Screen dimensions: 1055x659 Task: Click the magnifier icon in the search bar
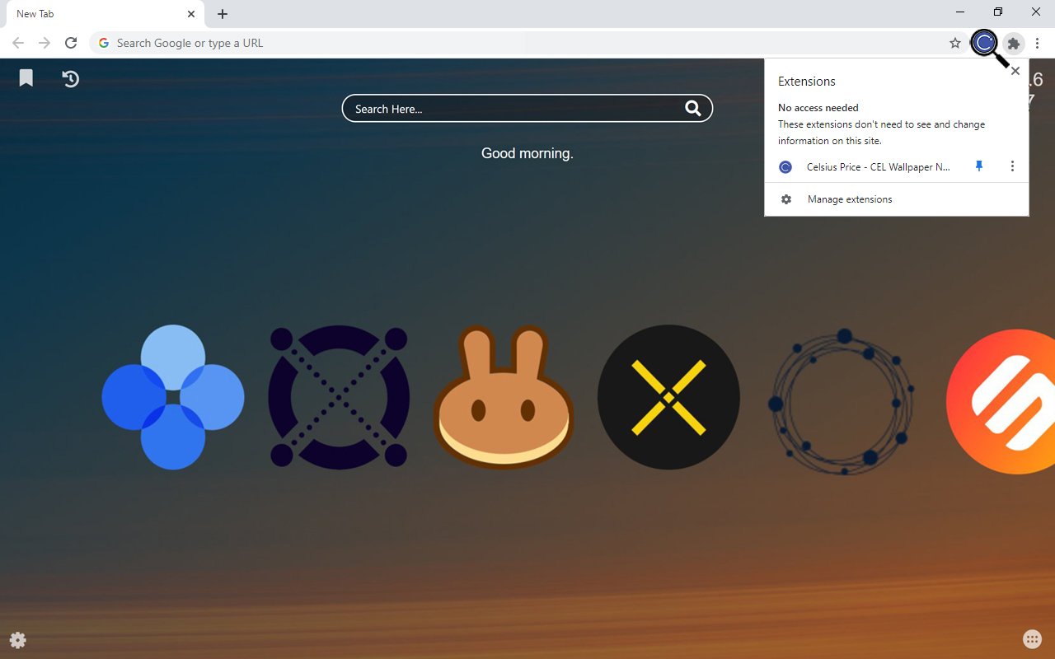692,109
